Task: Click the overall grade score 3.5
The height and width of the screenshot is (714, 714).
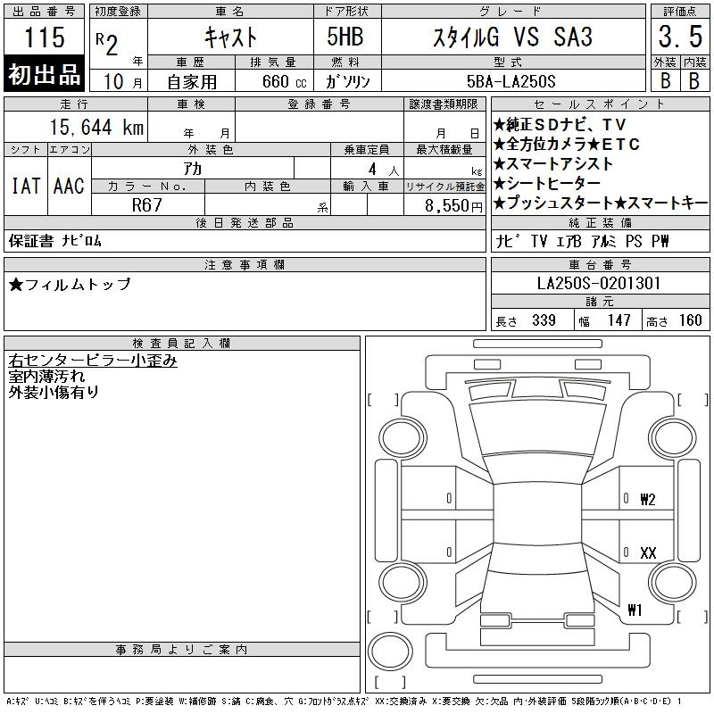Action: click(678, 37)
